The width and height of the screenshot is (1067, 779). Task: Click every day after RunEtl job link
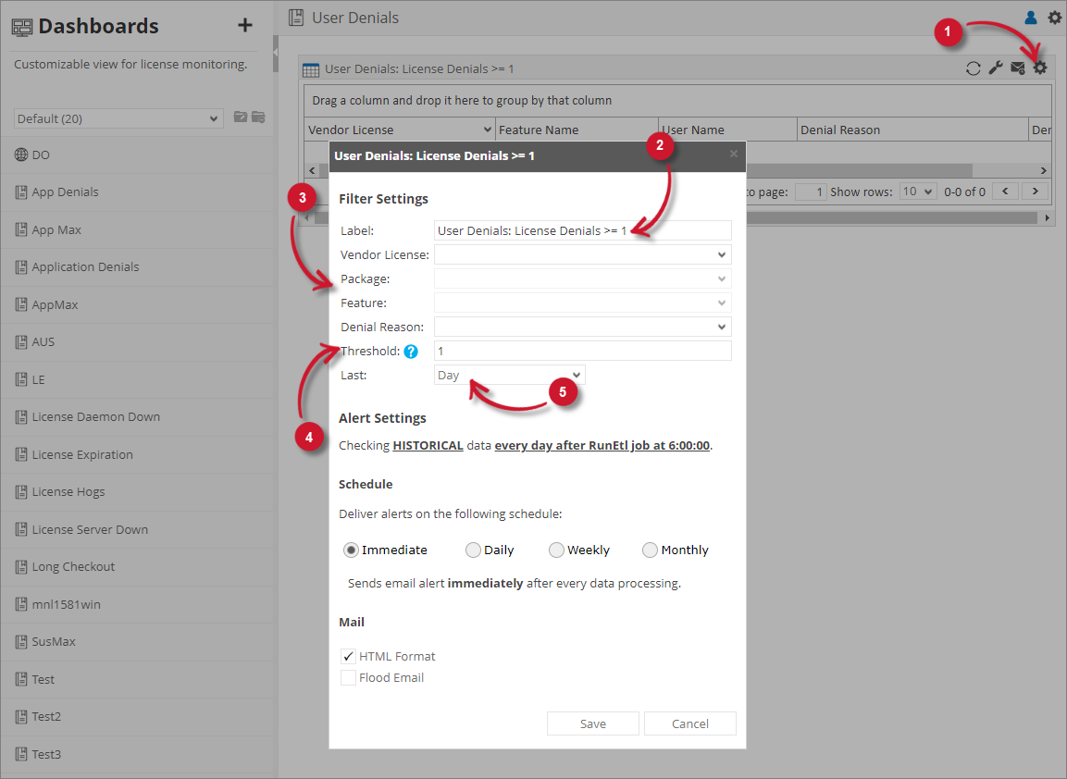click(602, 446)
